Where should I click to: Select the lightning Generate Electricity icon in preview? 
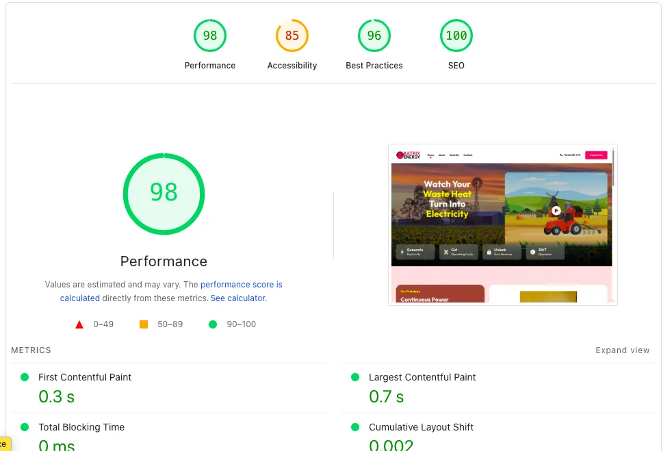coord(402,251)
